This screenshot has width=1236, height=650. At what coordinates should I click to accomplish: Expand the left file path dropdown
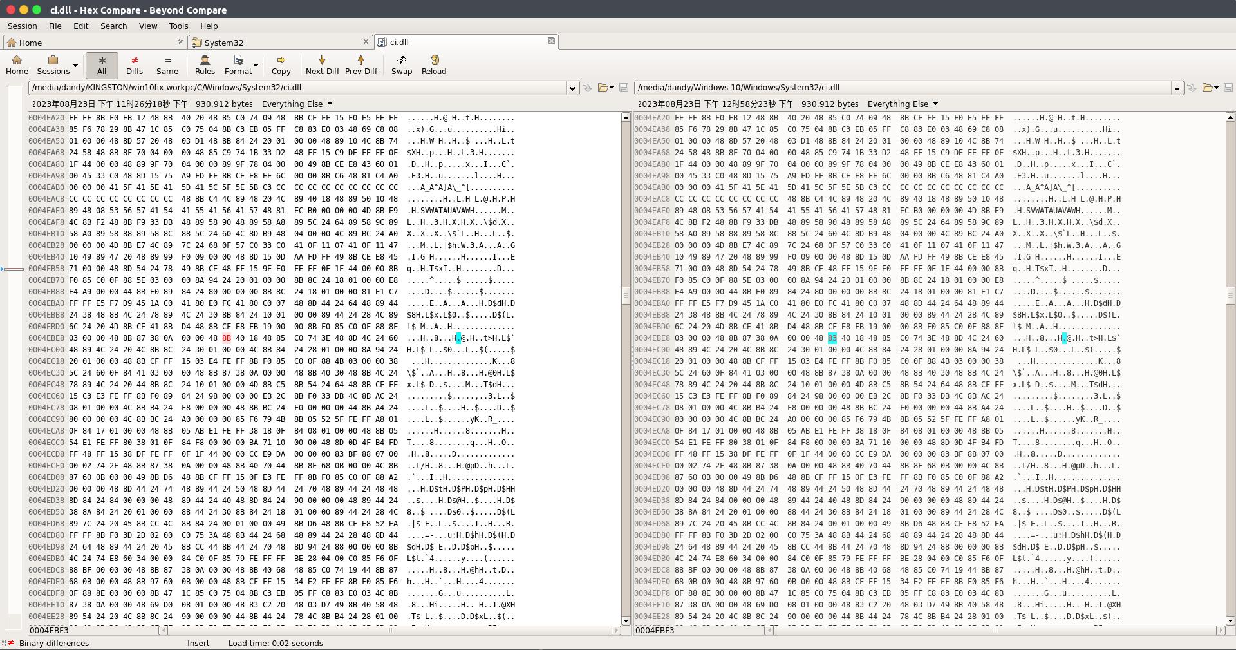pos(572,88)
